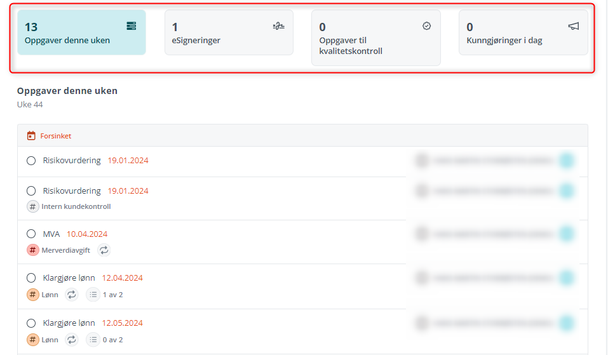Click the red hashtag icon for Merverdiavgift
The width and height of the screenshot is (608, 355).
pos(33,250)
